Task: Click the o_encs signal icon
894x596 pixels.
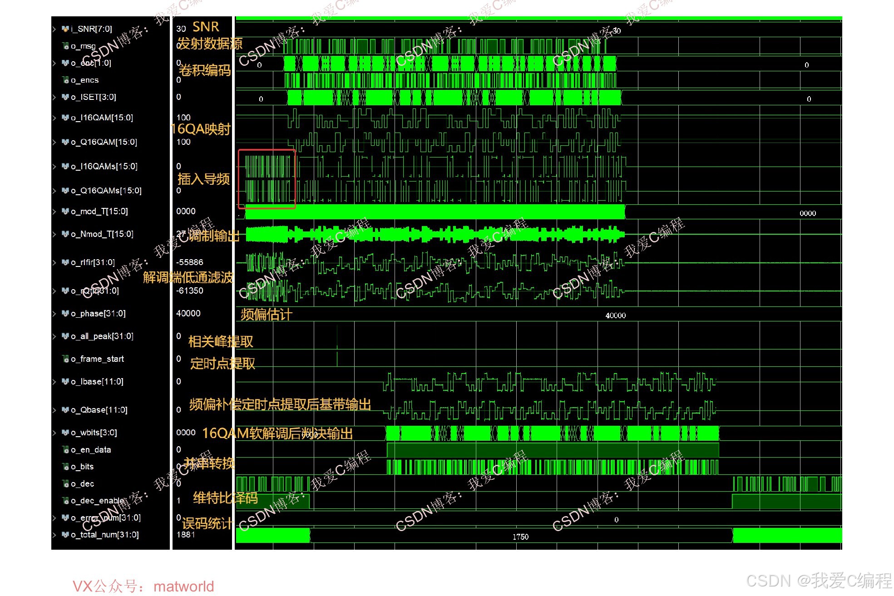Action: click(x=65, y=80)
